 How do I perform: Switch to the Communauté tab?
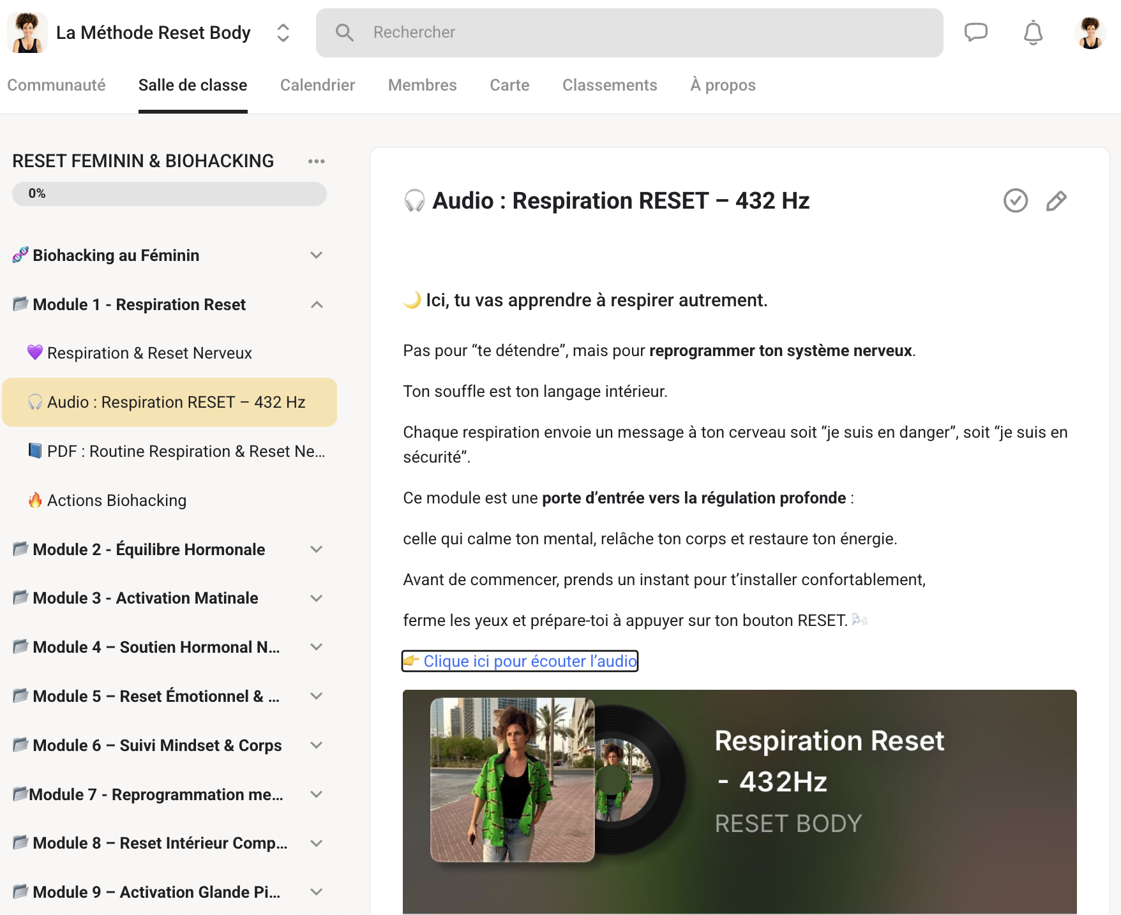click(x=56, y=85)
